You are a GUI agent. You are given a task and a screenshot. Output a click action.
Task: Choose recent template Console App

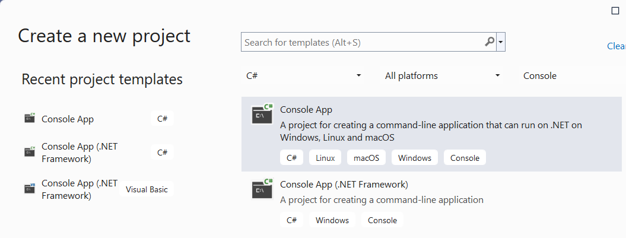pyautogui.click(x=98, y=119)
